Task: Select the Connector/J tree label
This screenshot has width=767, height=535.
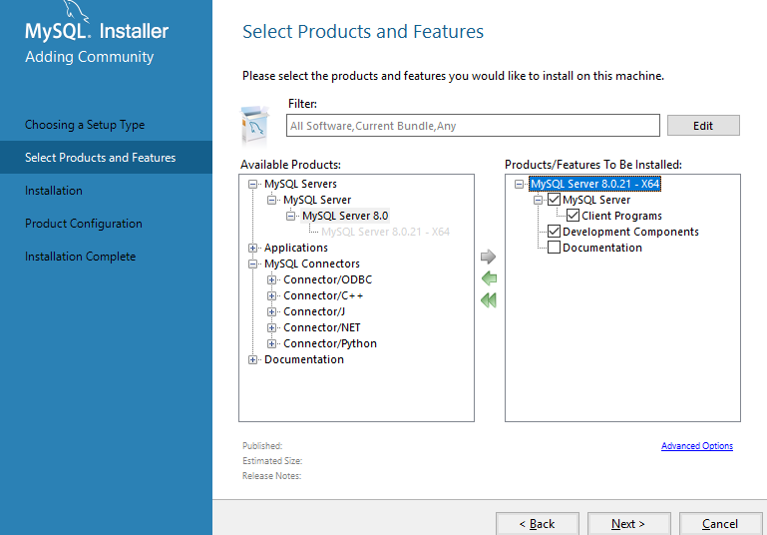Action: 314,311
